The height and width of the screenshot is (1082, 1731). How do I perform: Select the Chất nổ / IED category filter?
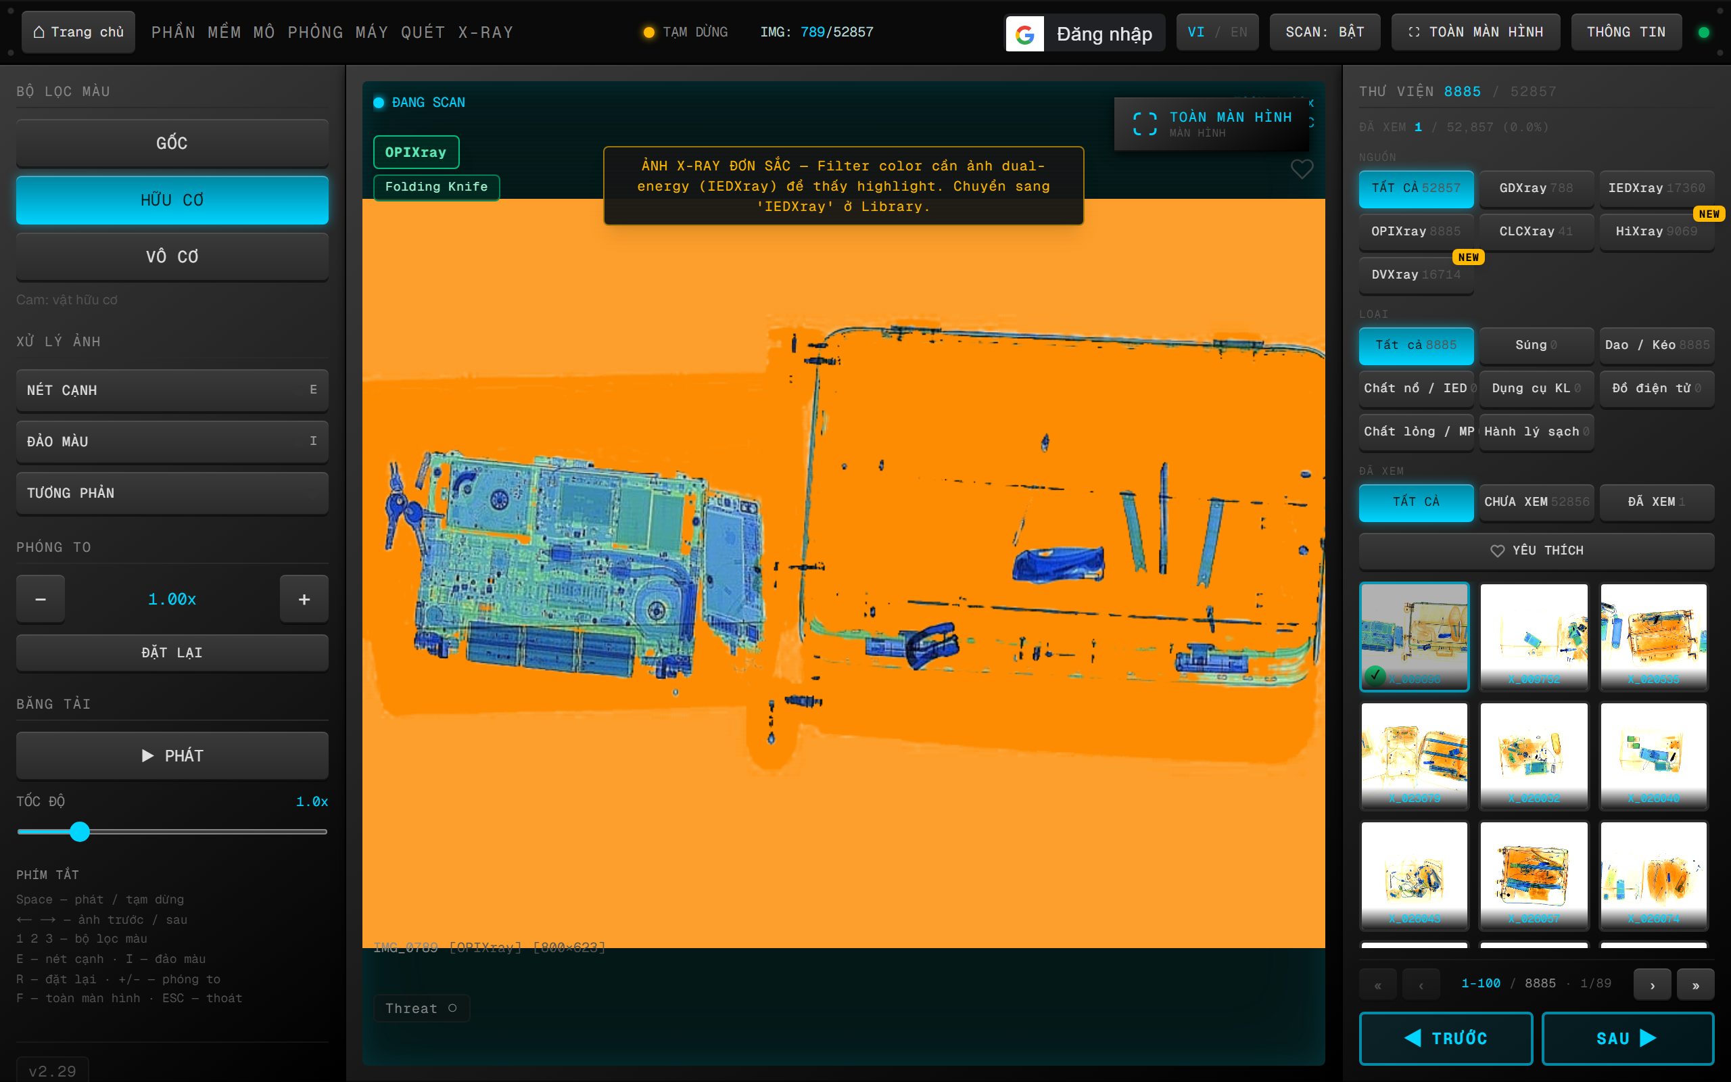tap(1417, 388)
